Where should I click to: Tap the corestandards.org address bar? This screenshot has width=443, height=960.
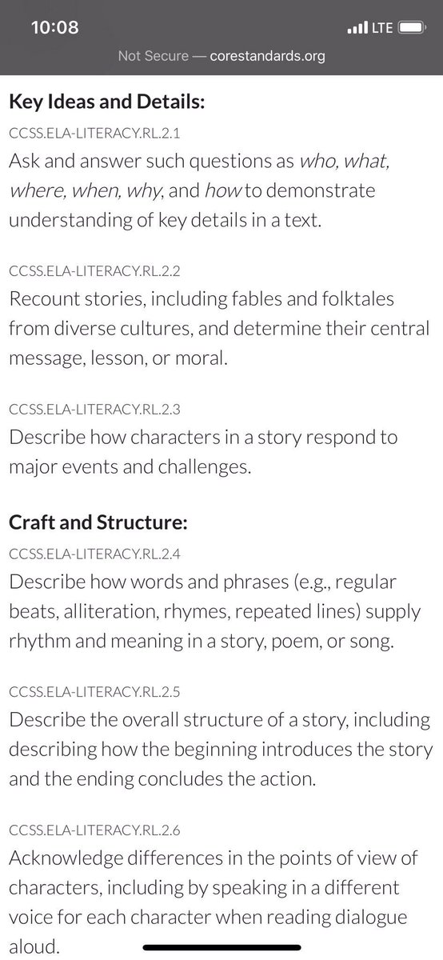[221, 56]
